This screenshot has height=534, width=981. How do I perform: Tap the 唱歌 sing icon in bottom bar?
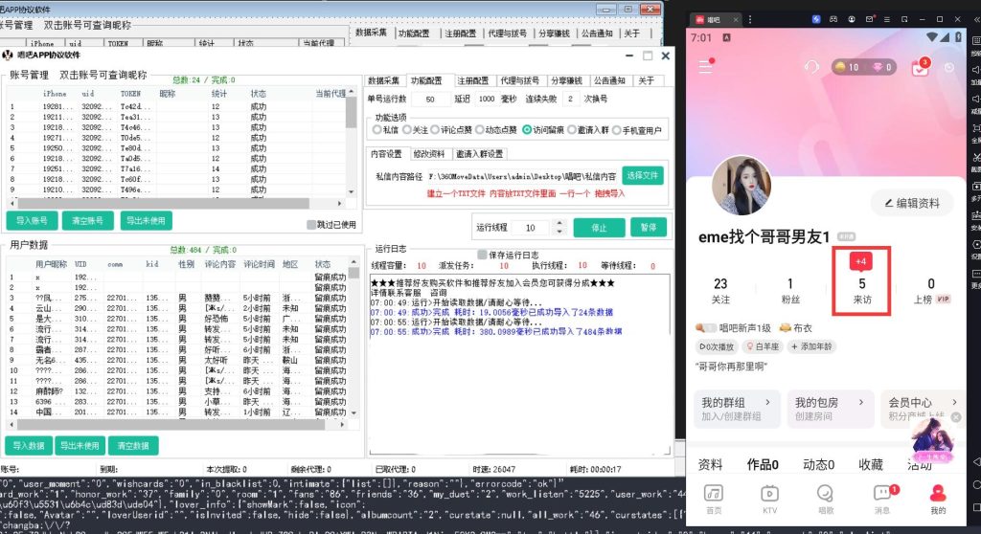[826, 499]
